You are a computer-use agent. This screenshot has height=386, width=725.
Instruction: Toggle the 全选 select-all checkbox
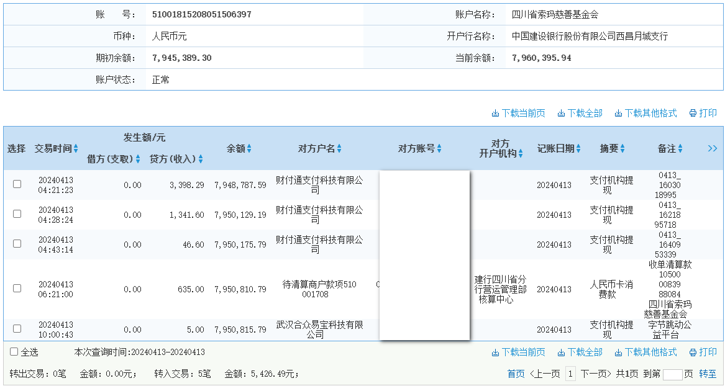tap(14, 352)
